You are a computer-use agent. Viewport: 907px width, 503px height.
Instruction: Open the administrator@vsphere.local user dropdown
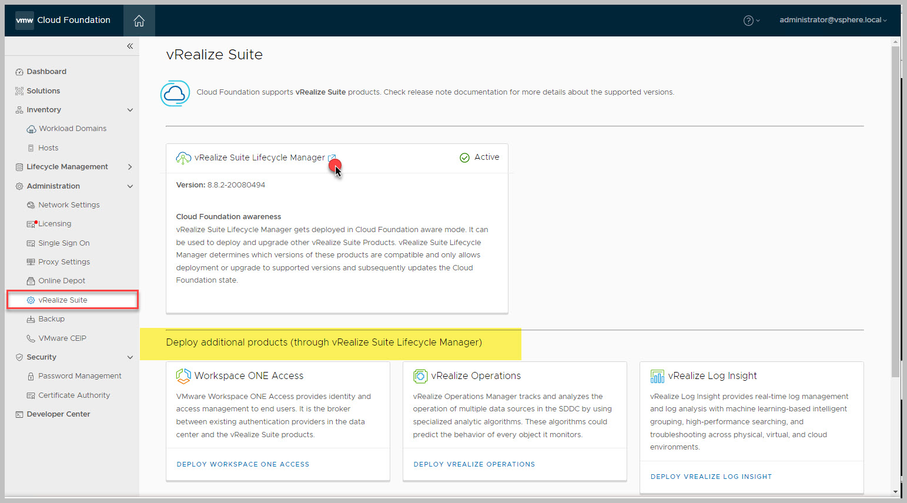click(x=832, y=20)
